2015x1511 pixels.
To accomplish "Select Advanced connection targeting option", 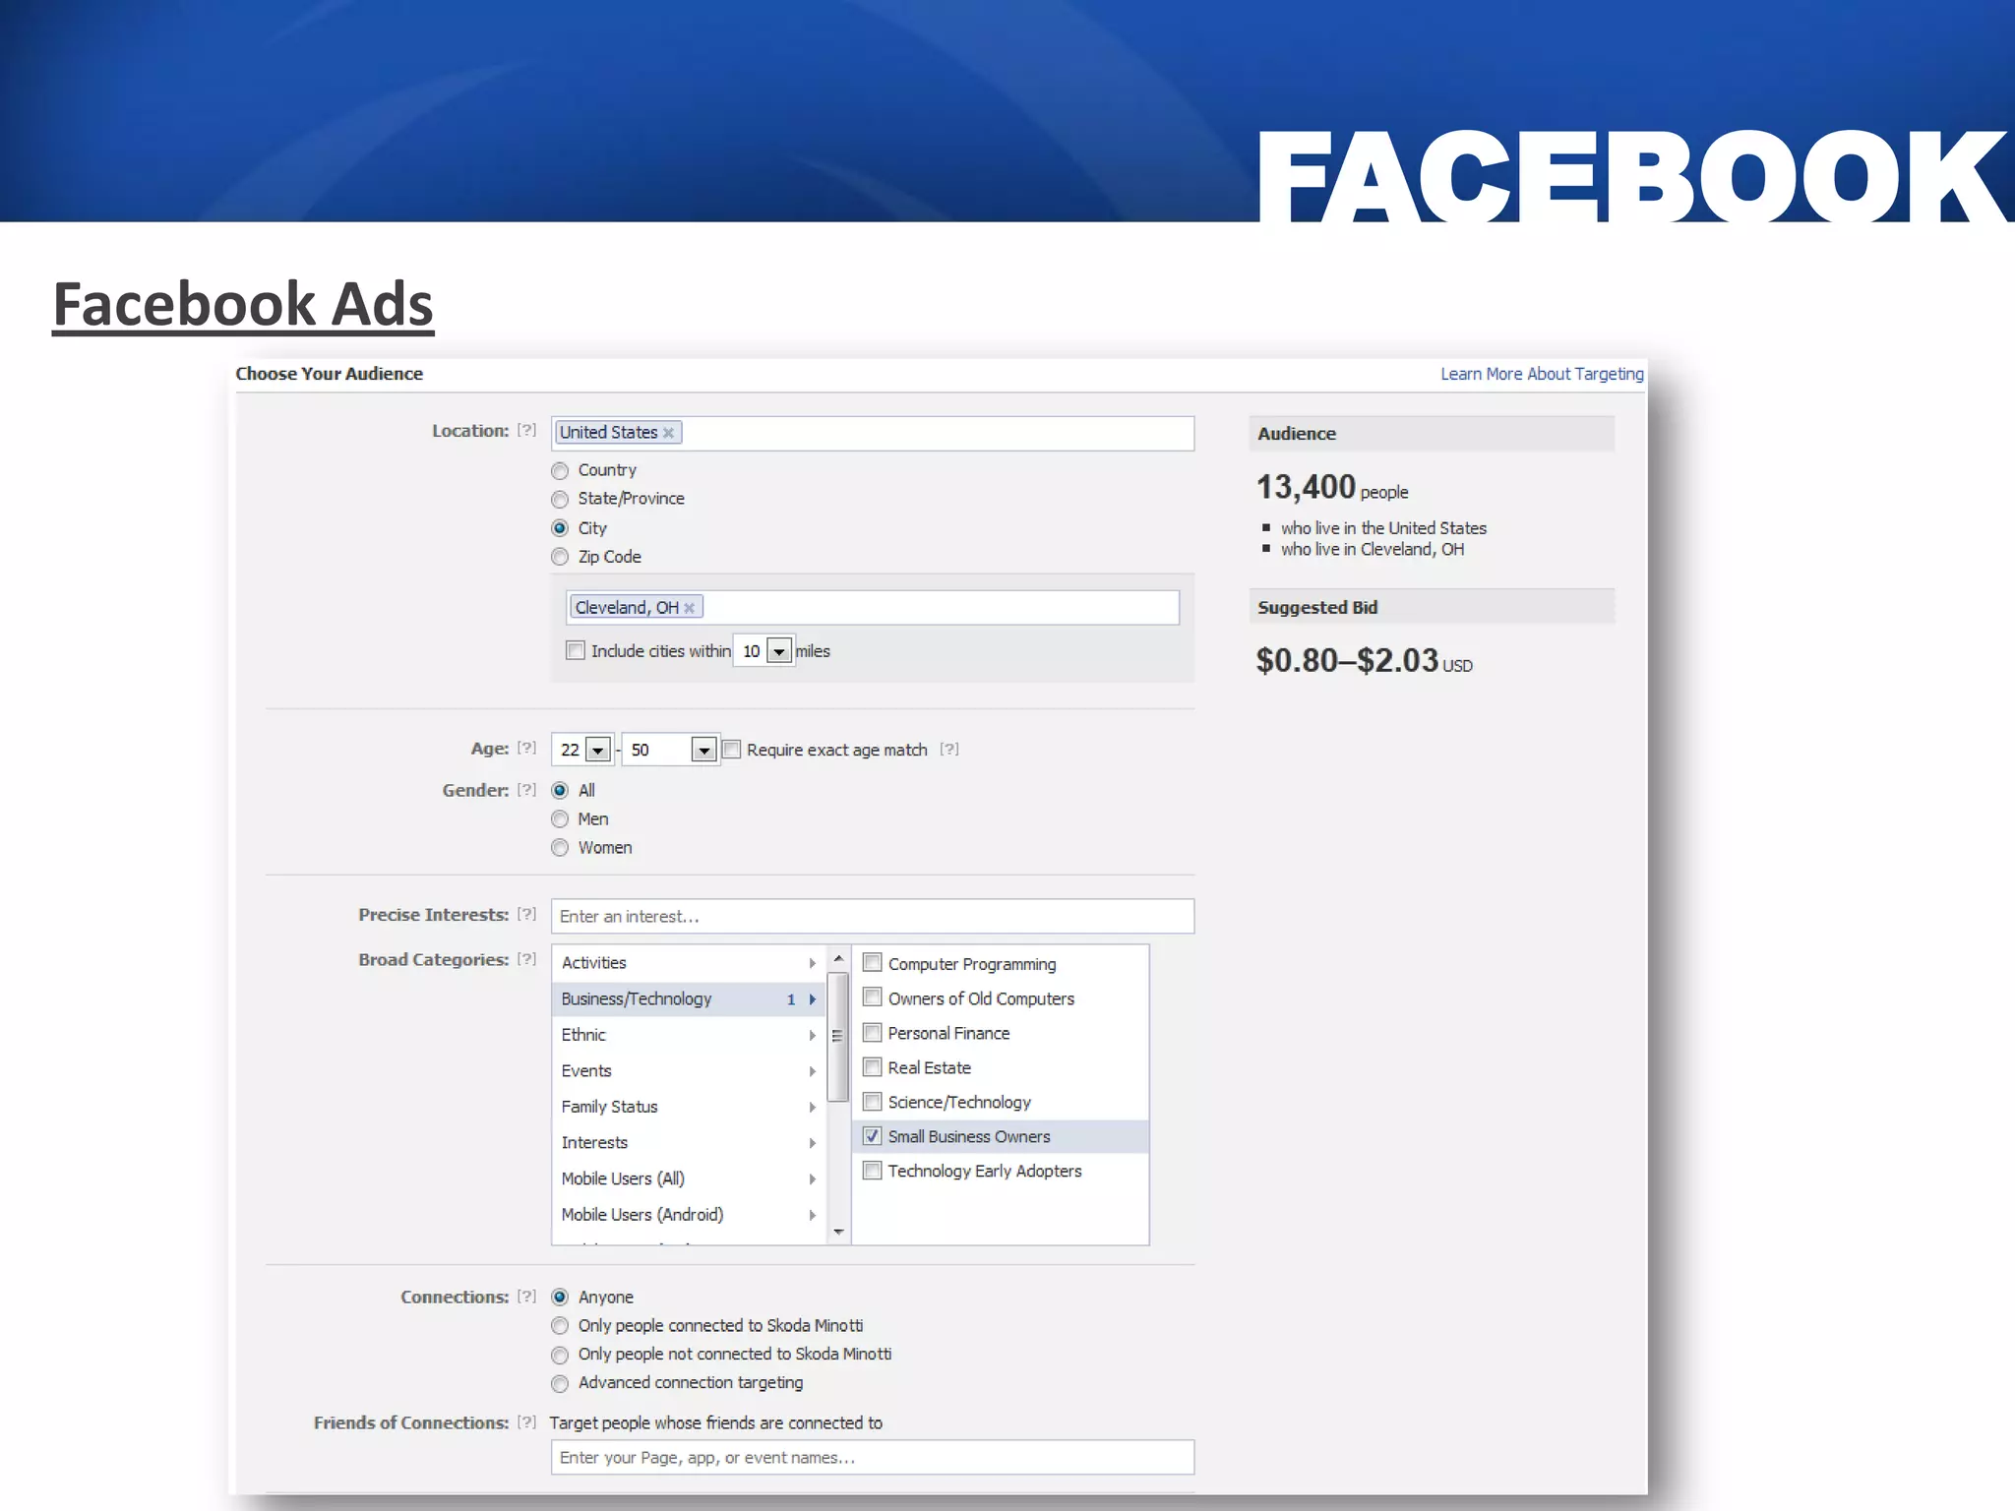I will point(560,1383).
